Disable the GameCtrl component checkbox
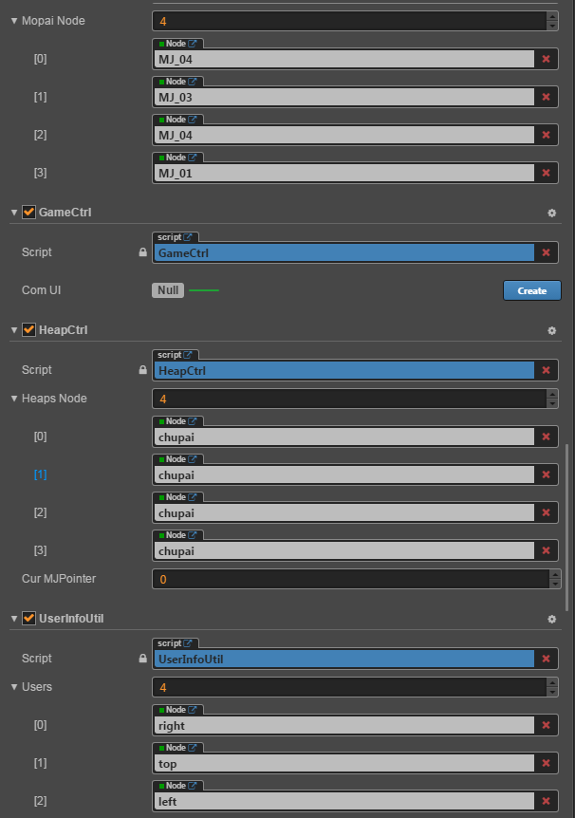Screen dimensions: 575x818 (29, 213)
